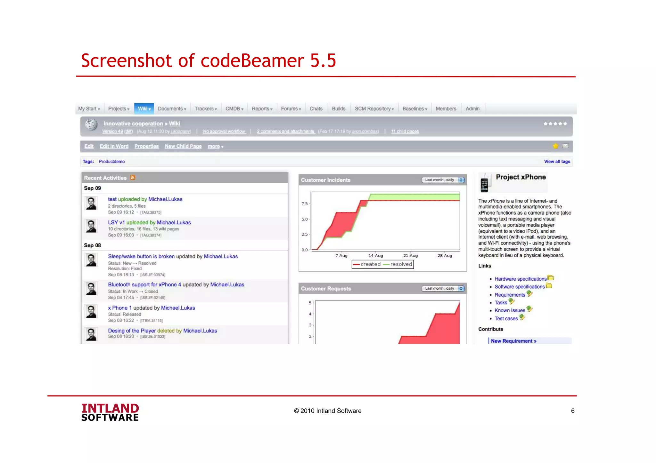Go to the Chats tab
The width and height of the screenshot is (656, 463).
[x=316, y=109]
